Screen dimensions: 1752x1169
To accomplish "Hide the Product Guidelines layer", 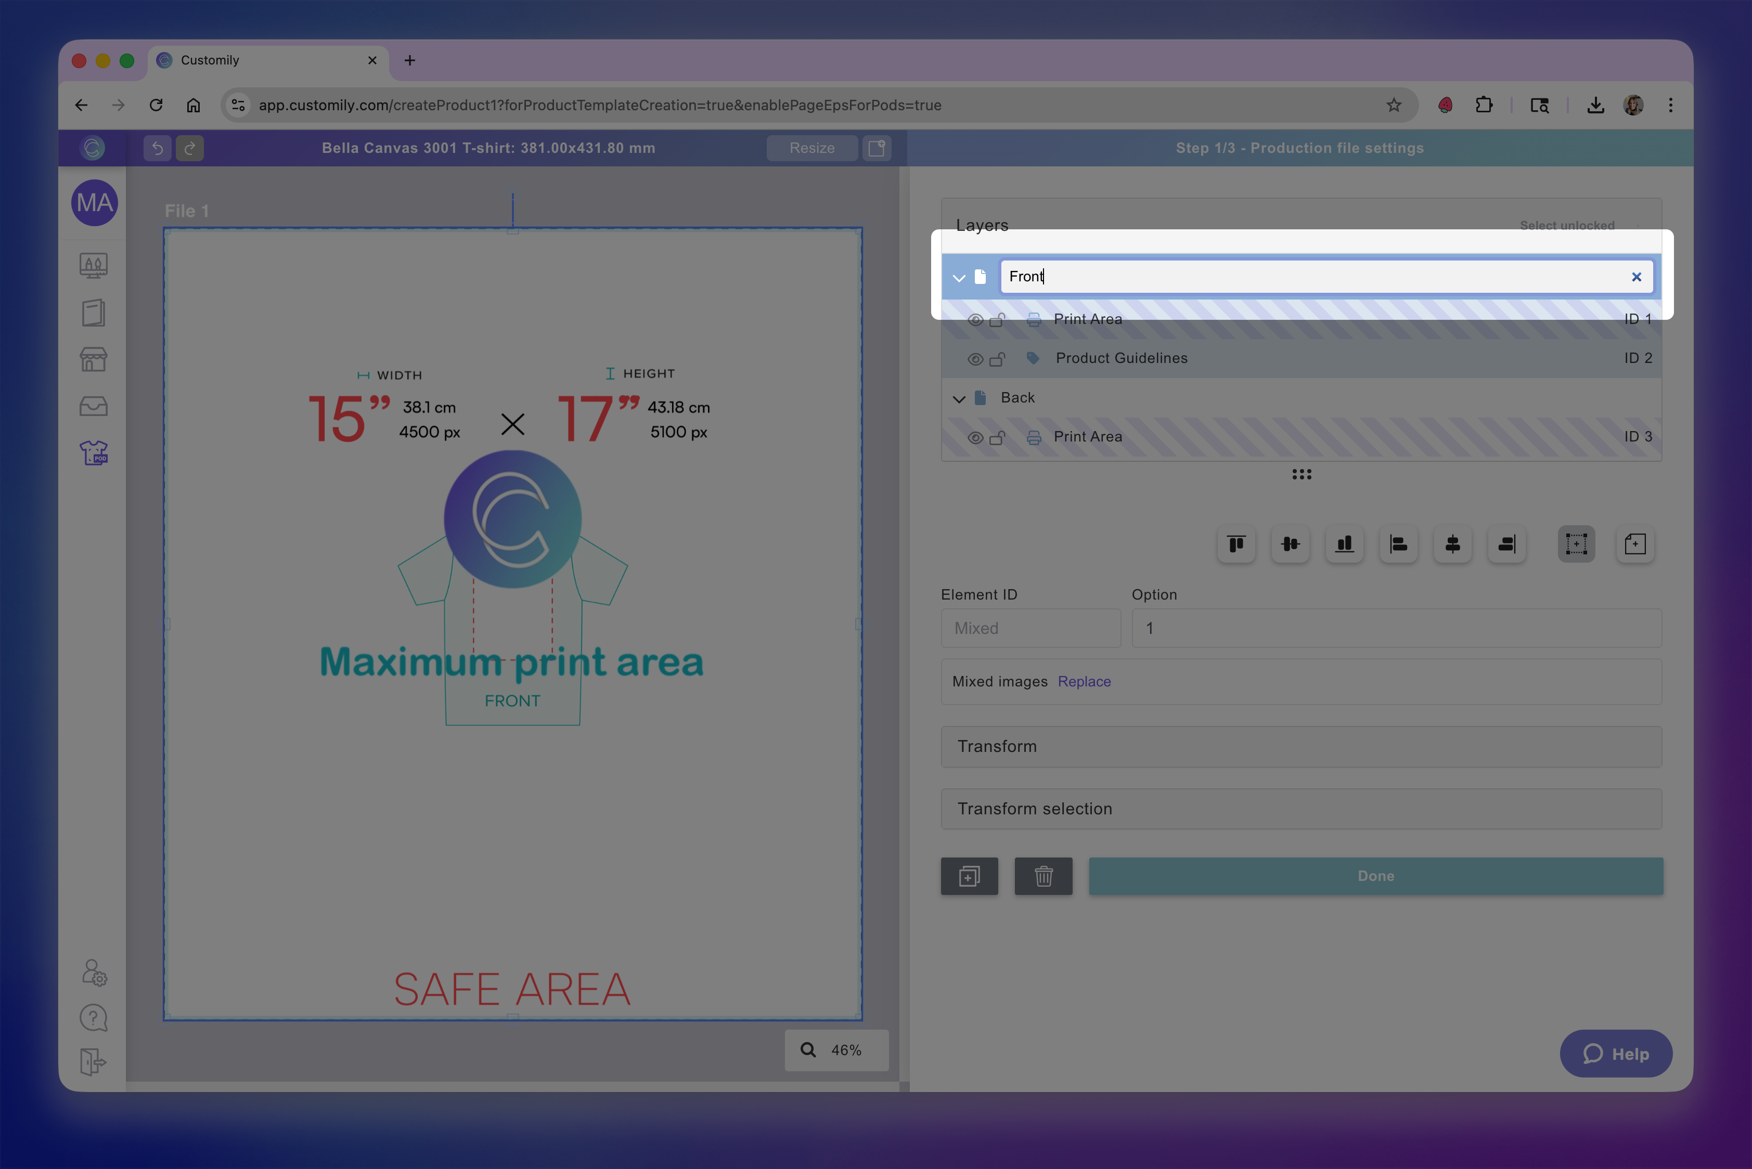I will [x=974, y=359].
